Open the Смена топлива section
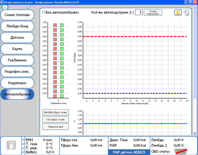This screenshot has width=198, height=155. (17, 15)
